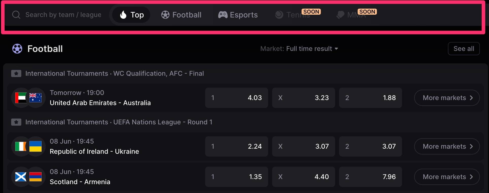Click the gamepad icon for Esports
489x193 pixels.
(223, 15)
